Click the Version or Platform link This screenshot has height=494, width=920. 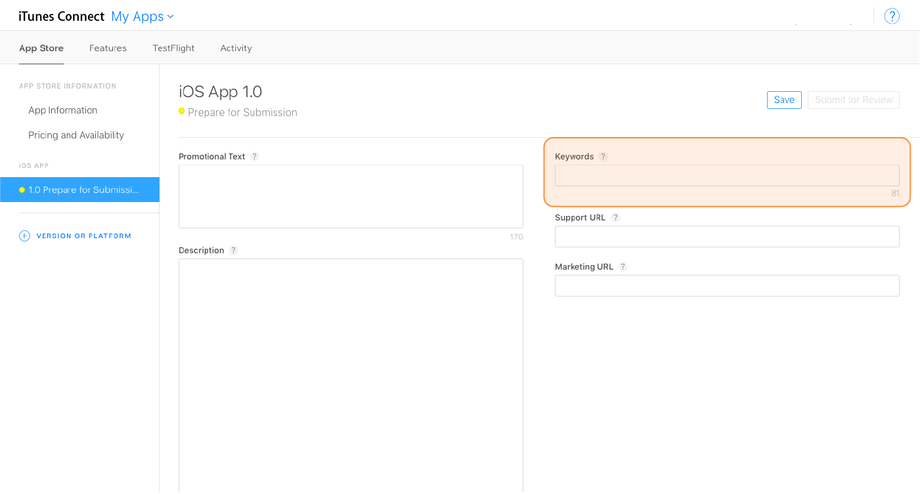point(84,236)
